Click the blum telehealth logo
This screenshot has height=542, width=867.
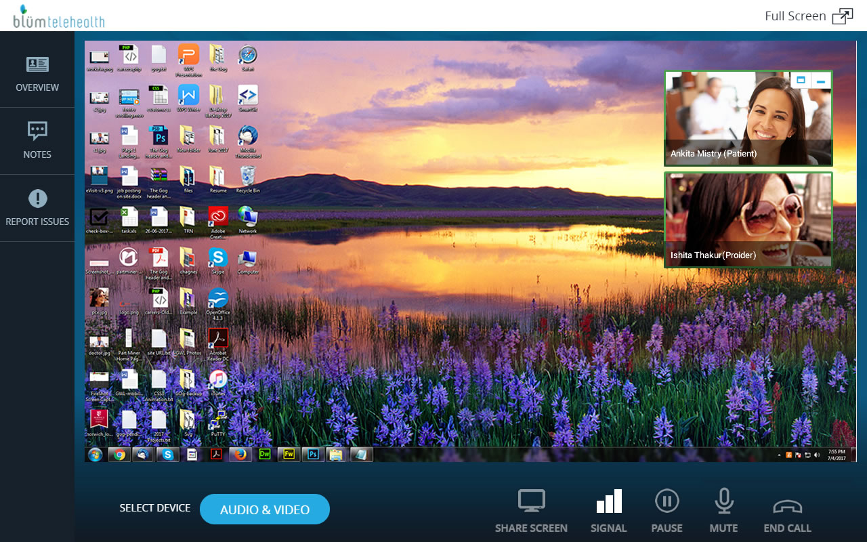(58, 16)
